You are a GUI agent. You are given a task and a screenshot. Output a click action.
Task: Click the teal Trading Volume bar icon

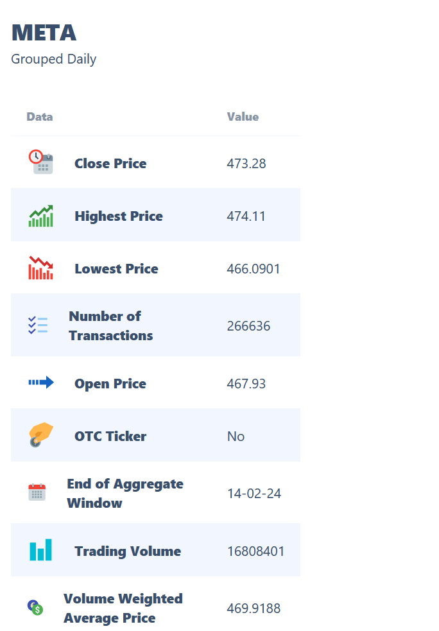tap(40, 549)
